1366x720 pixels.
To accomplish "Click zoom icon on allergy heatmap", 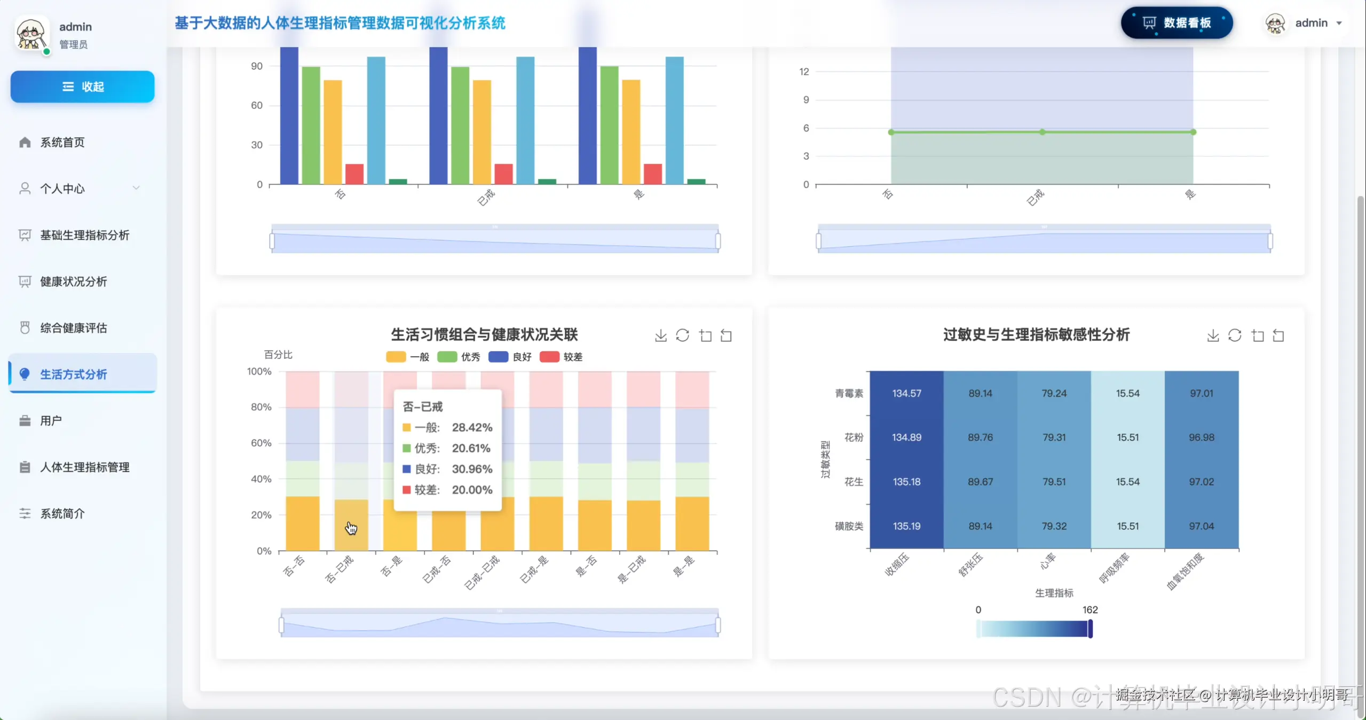I will pos(1257,335).
